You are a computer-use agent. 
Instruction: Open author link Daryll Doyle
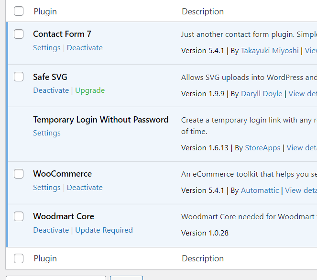[262, 94]
